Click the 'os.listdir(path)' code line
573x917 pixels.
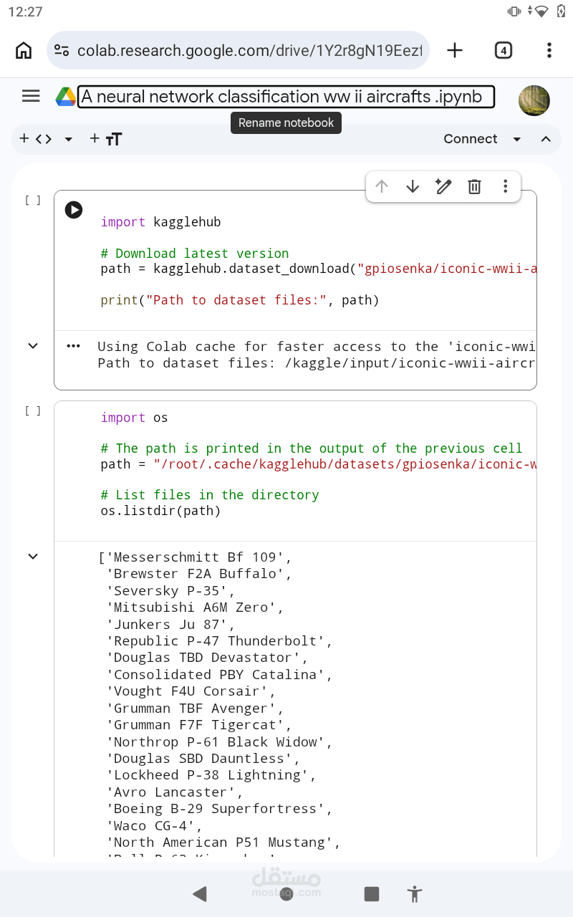tap(160, 511)
